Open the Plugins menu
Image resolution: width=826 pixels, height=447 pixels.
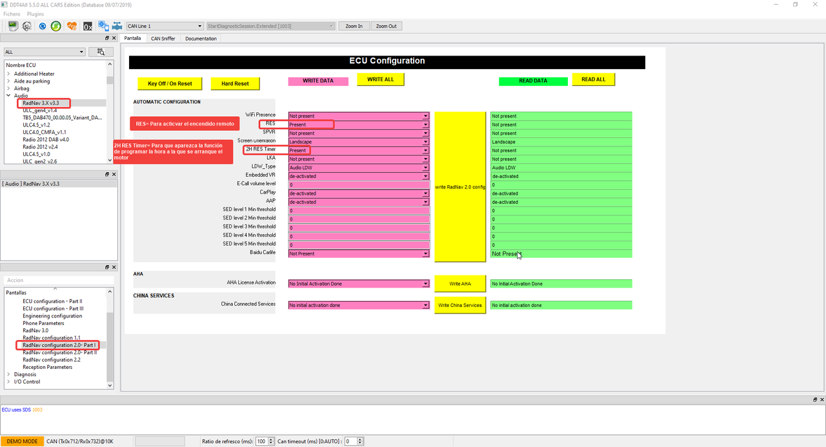tap(35, 14)
